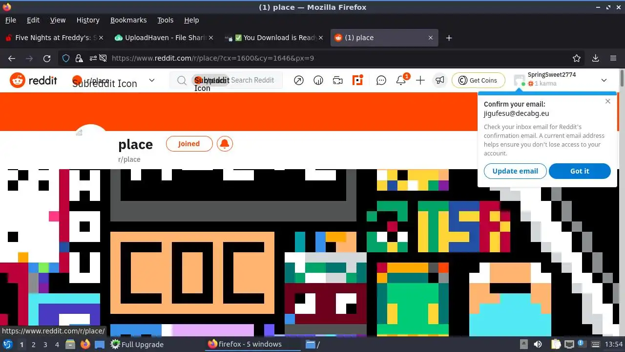Open the Edit menu

click(x=33, y=20)
